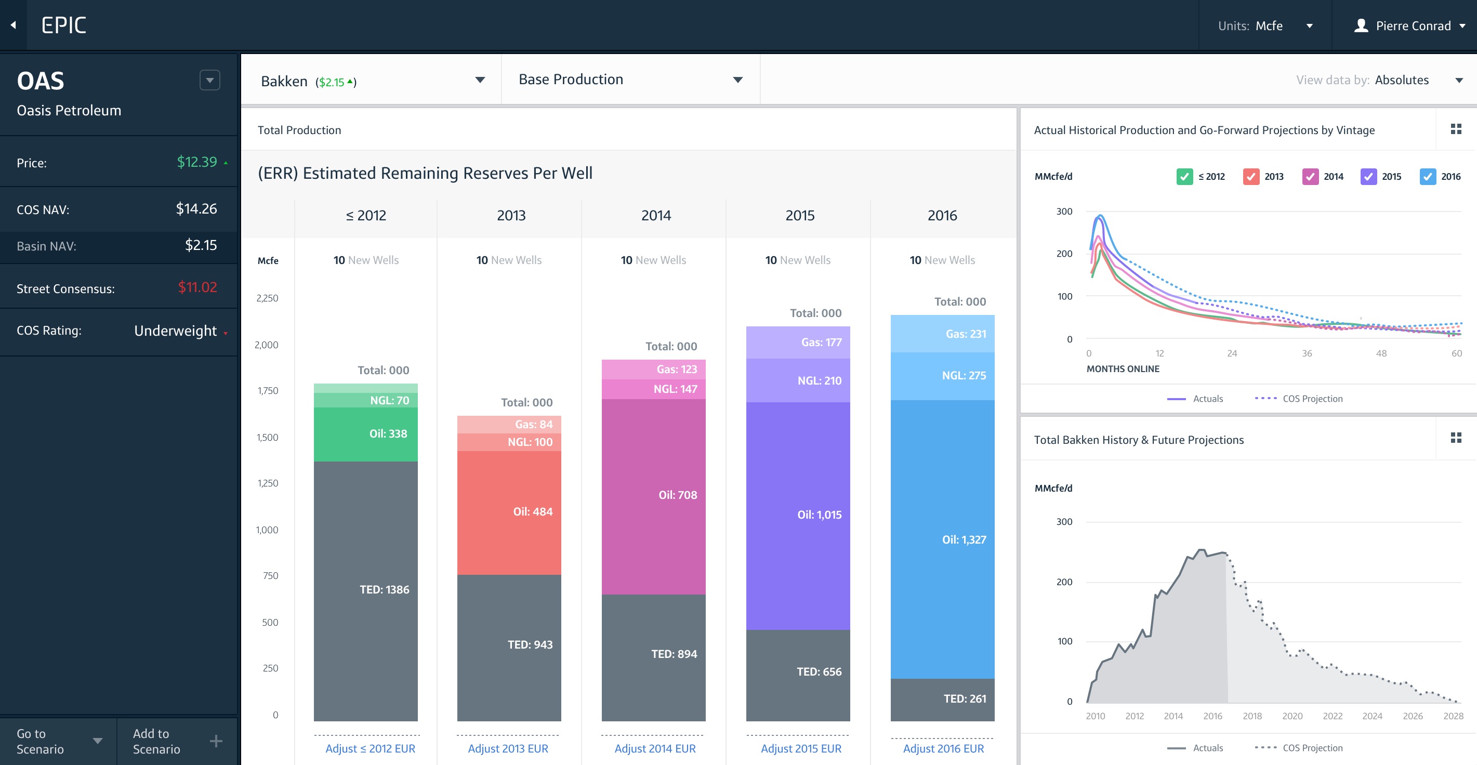The image size is (1477, 765).
Task: Uncheck the ≤ 2012 vintage checkbox
Action: click(x=1184, y=177)
